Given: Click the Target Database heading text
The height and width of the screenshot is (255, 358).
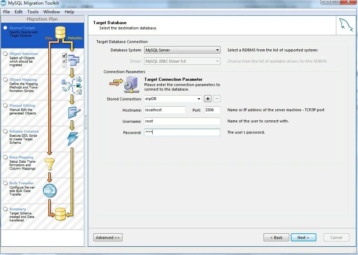Looking at the screenshot, I should tap(110, 23).
